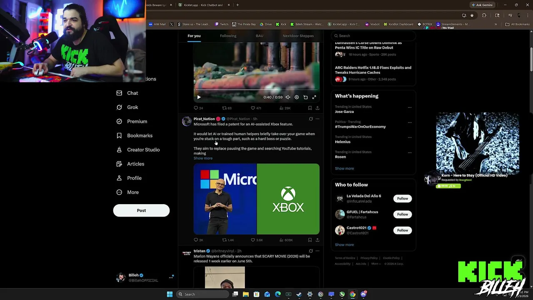Open more options for Rosen trend

pyautogui.click(x=410, y=152)
